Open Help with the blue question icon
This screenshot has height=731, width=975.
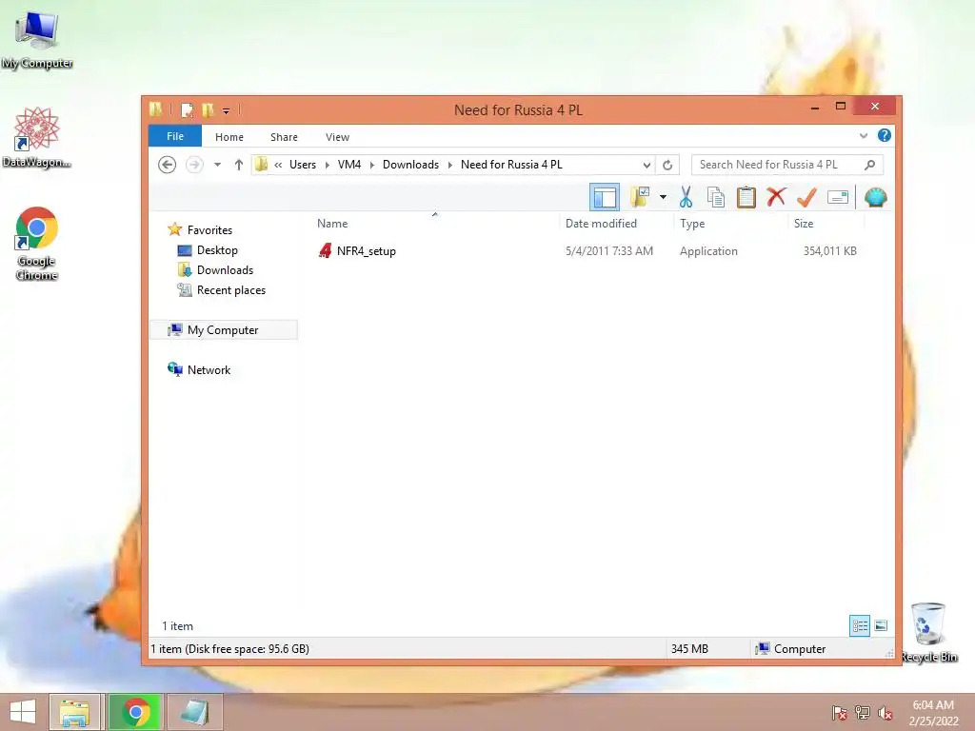(x=885, y=135)
